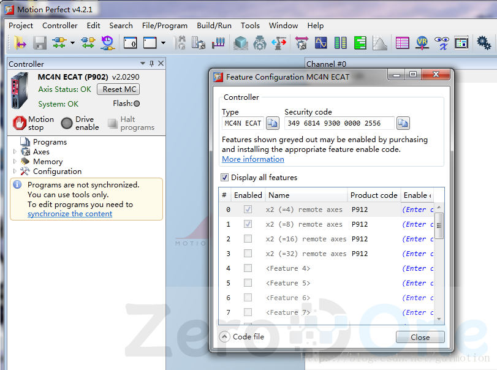Click the disconnect/sync connection icon
Screen dimensions: 497x370
[x=88, y=43]
